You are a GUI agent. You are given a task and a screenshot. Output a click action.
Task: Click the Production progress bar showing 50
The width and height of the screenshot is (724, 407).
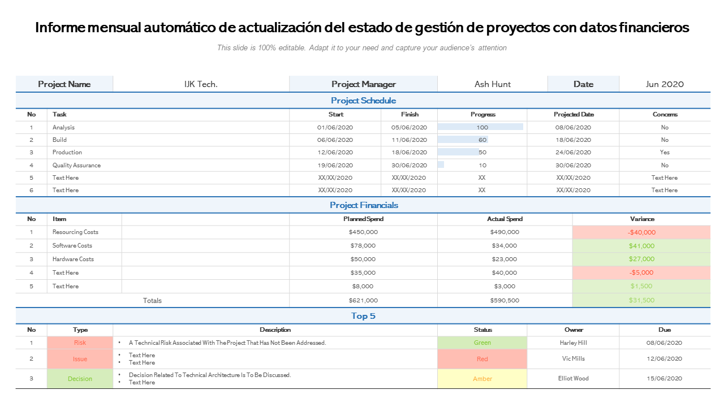click(x=459, y=152)
